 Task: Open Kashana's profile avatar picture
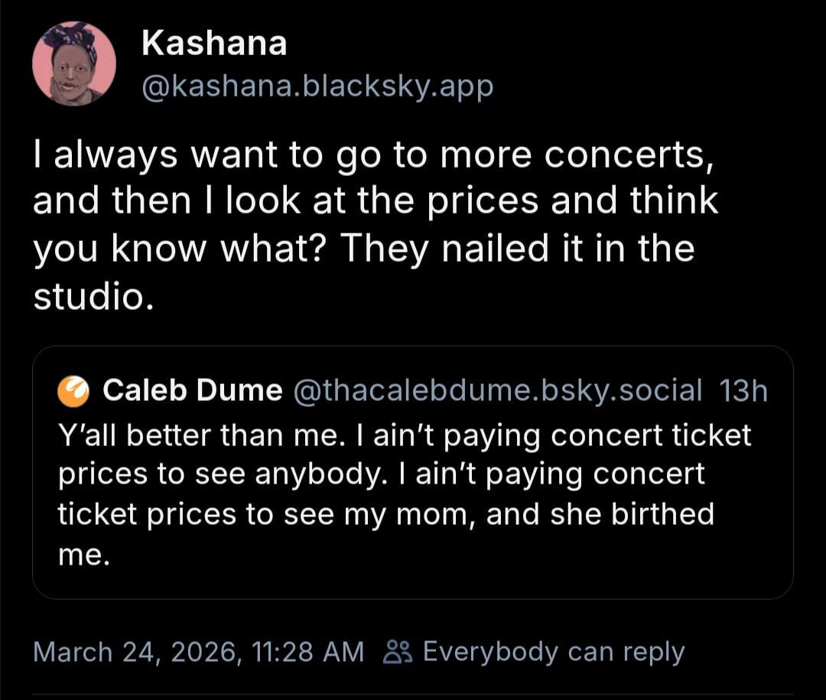[x=74, y=63]
